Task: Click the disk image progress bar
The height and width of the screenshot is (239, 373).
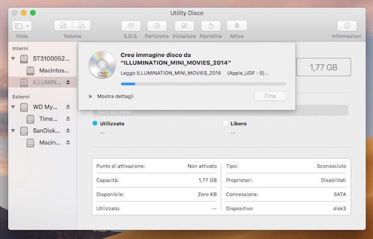Action: 204,84
